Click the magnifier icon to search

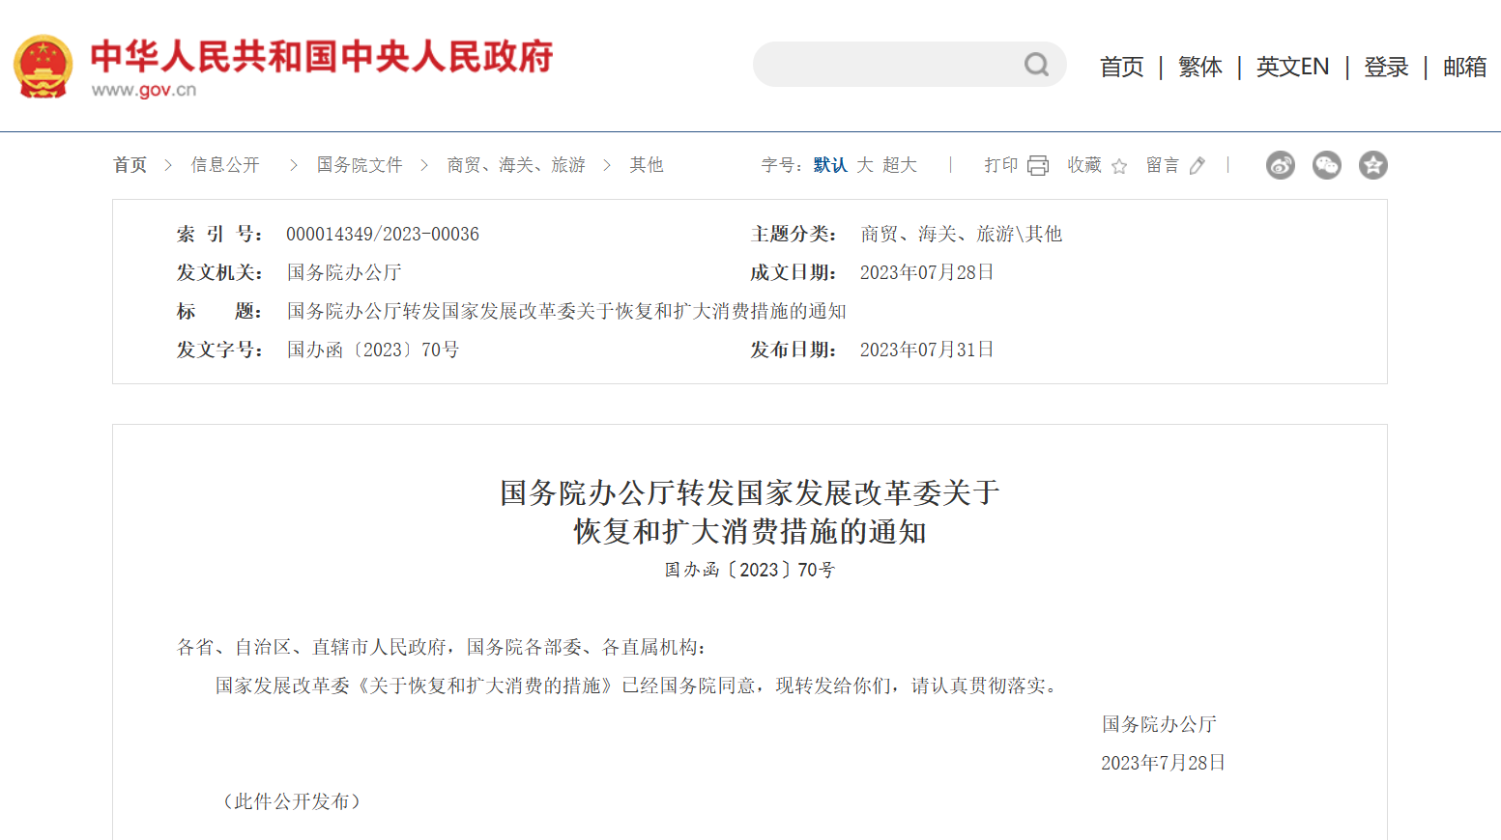[x=1035, y=64]
